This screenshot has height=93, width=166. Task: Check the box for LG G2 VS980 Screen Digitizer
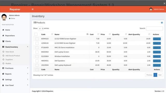[x=37, y=39]
